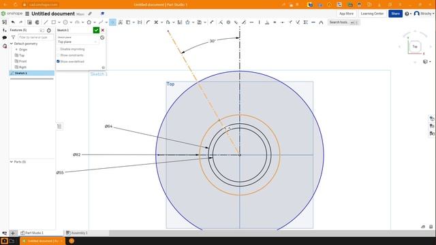Open the App Store
Image resolution: width=436 pixels, height=245 pixels.
coord(347,14)
